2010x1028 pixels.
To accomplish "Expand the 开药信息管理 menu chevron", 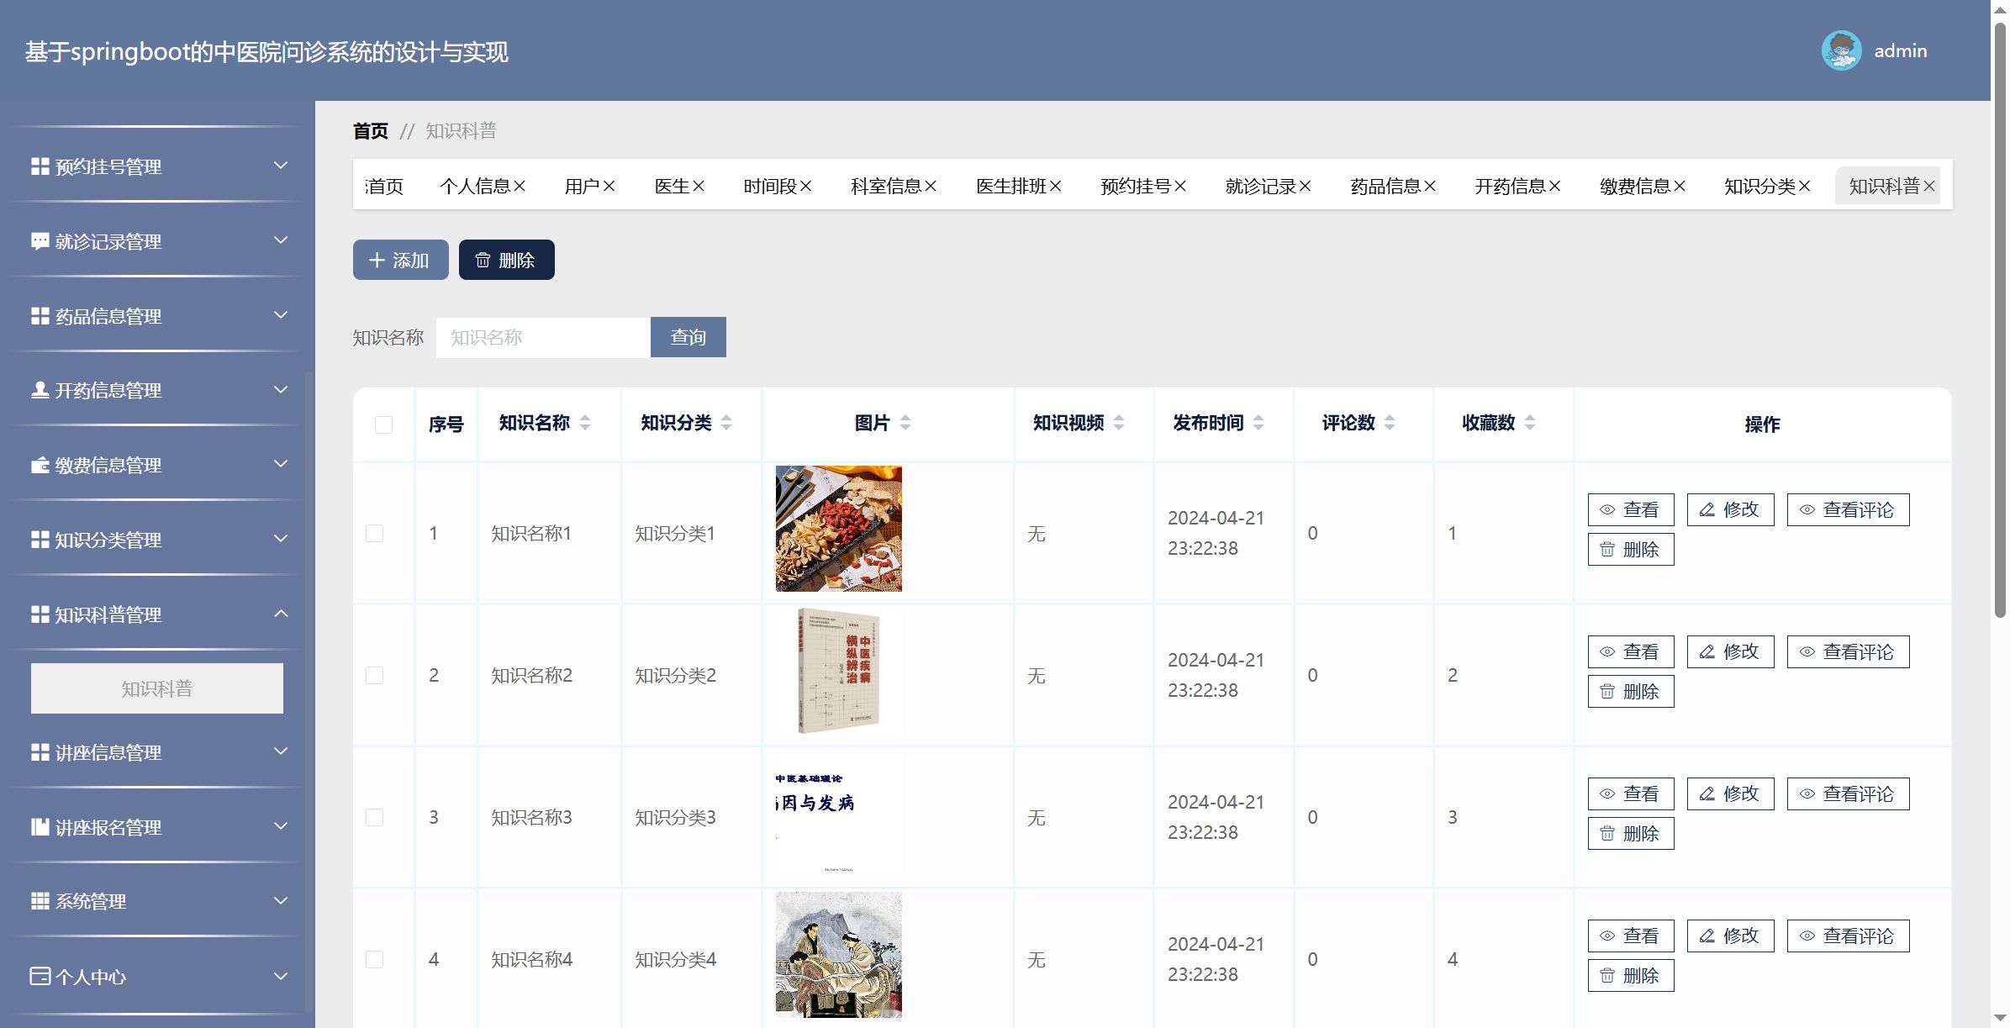I will [282, 389].
